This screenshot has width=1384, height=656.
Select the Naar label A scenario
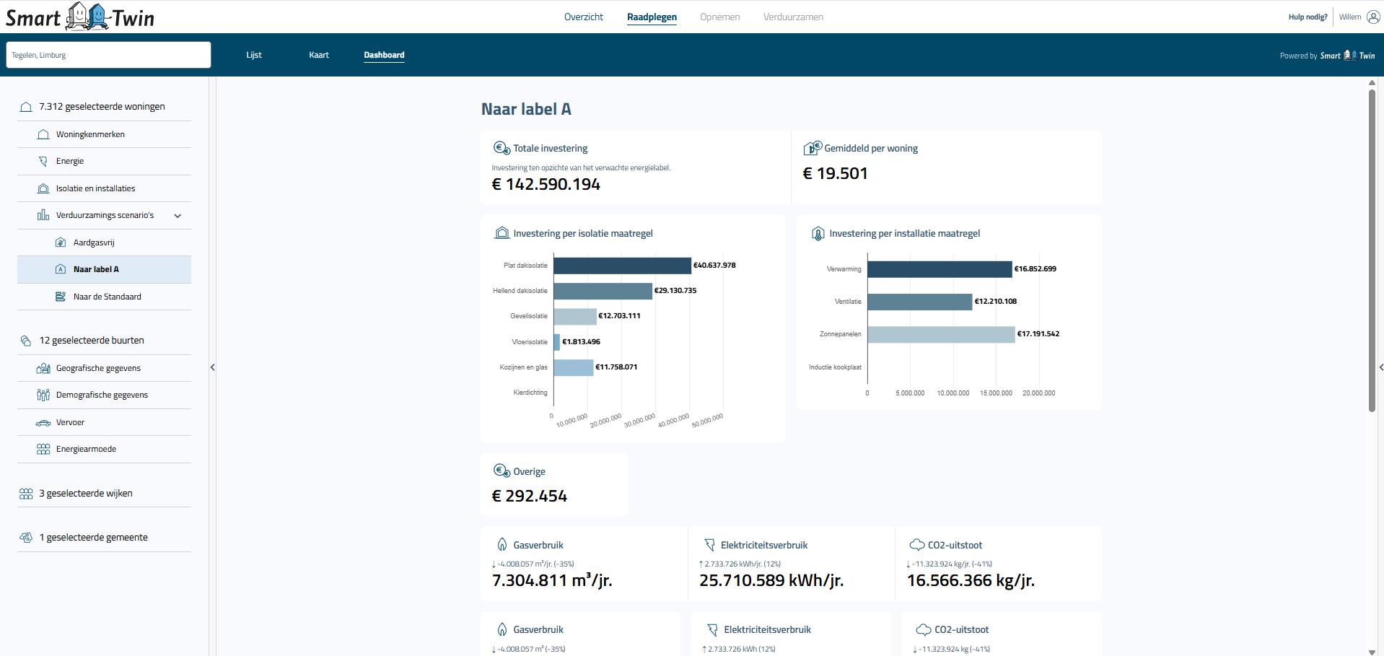coord(95,269)
